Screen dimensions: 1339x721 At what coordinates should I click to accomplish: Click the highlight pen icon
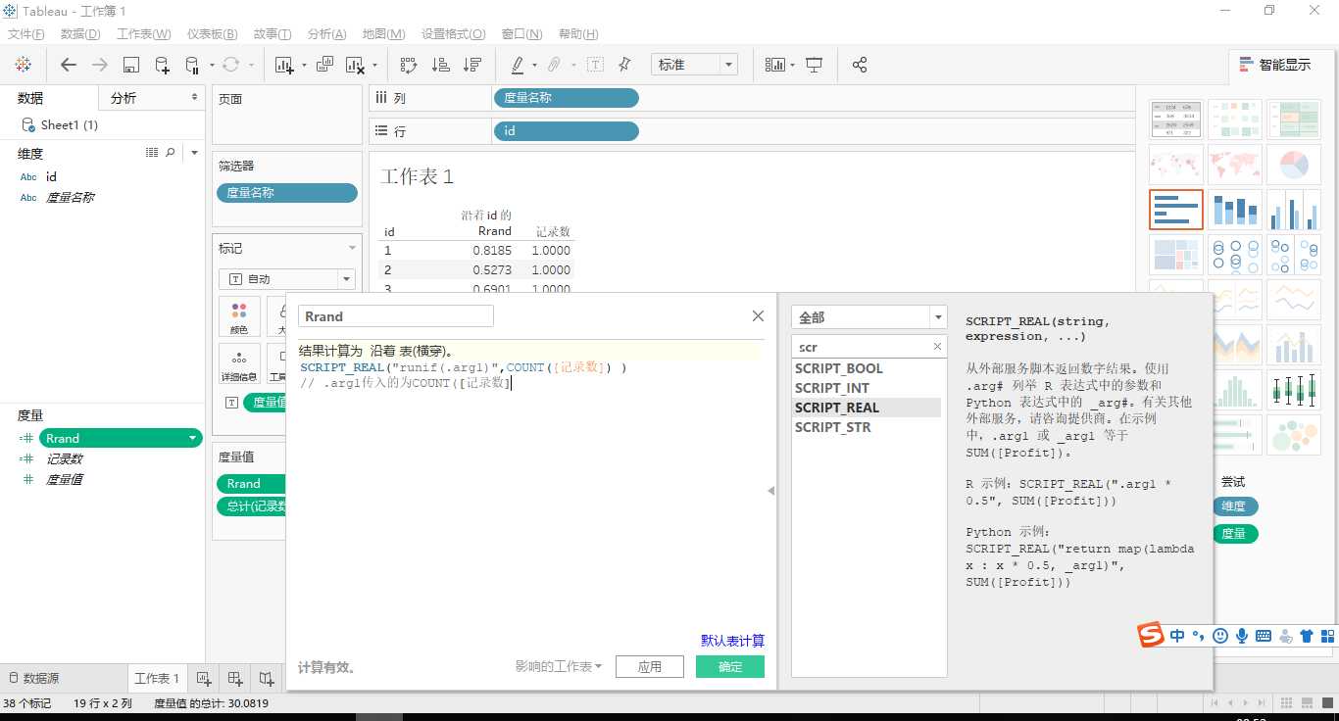click(x=518, y=65)
